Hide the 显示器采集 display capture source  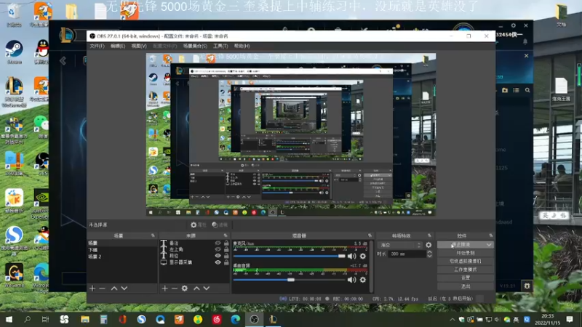click(218, 262)
